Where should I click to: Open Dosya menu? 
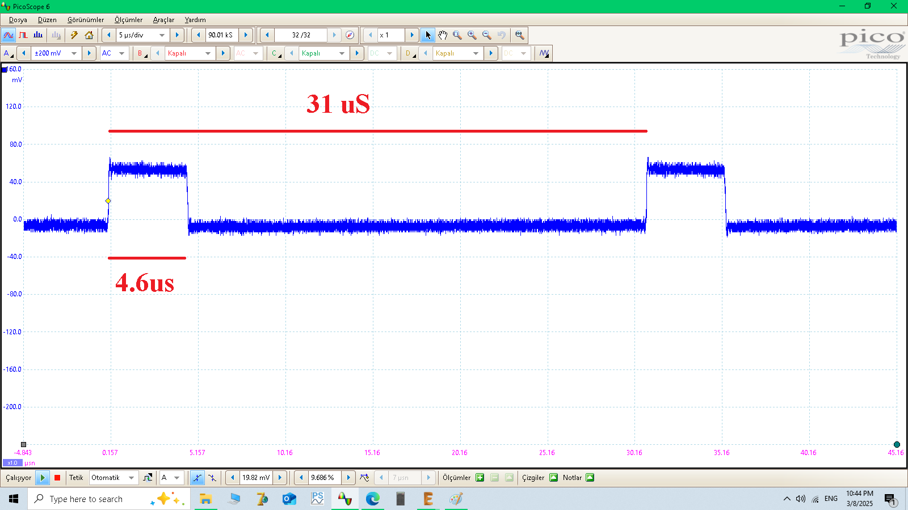pos(18,20)
